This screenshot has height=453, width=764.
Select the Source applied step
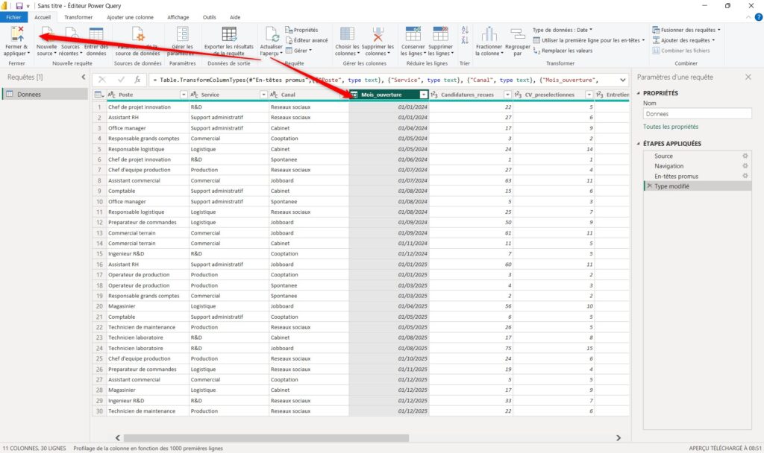coord(663,156)
